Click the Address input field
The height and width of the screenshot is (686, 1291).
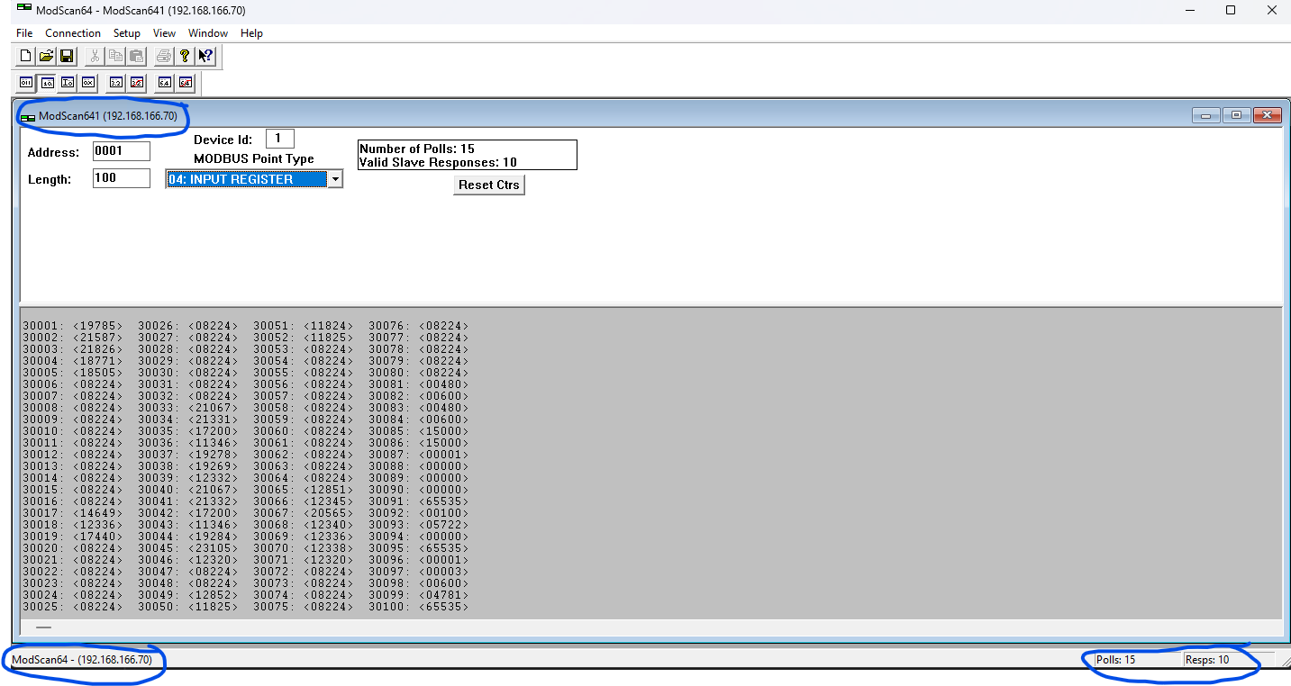(121, 151)
